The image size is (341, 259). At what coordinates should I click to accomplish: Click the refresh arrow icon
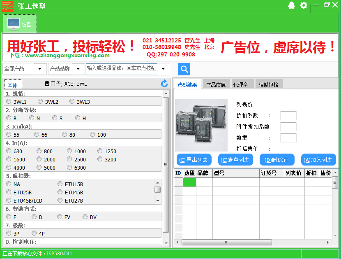(x=164, y=84)
